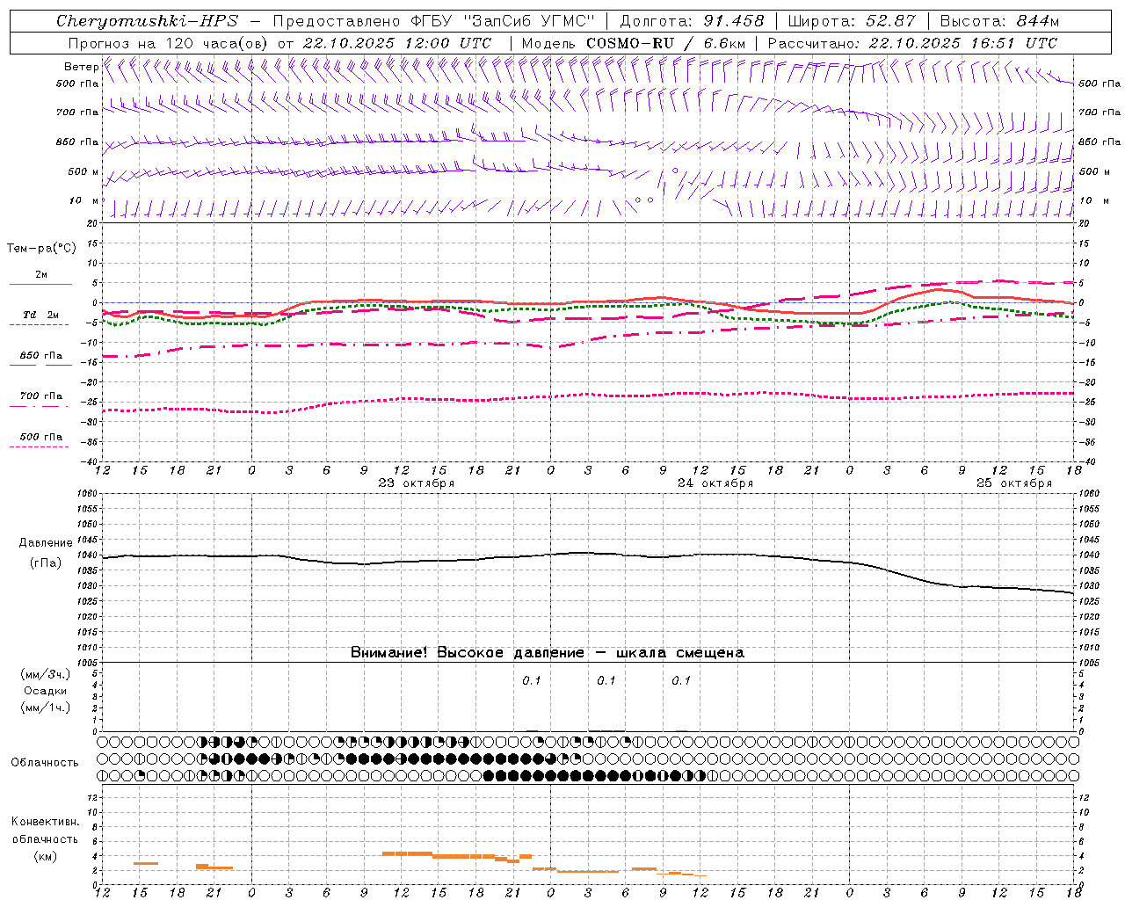
Task: Click the "2м" temperature legend entry
Action: tap(41, 275)
